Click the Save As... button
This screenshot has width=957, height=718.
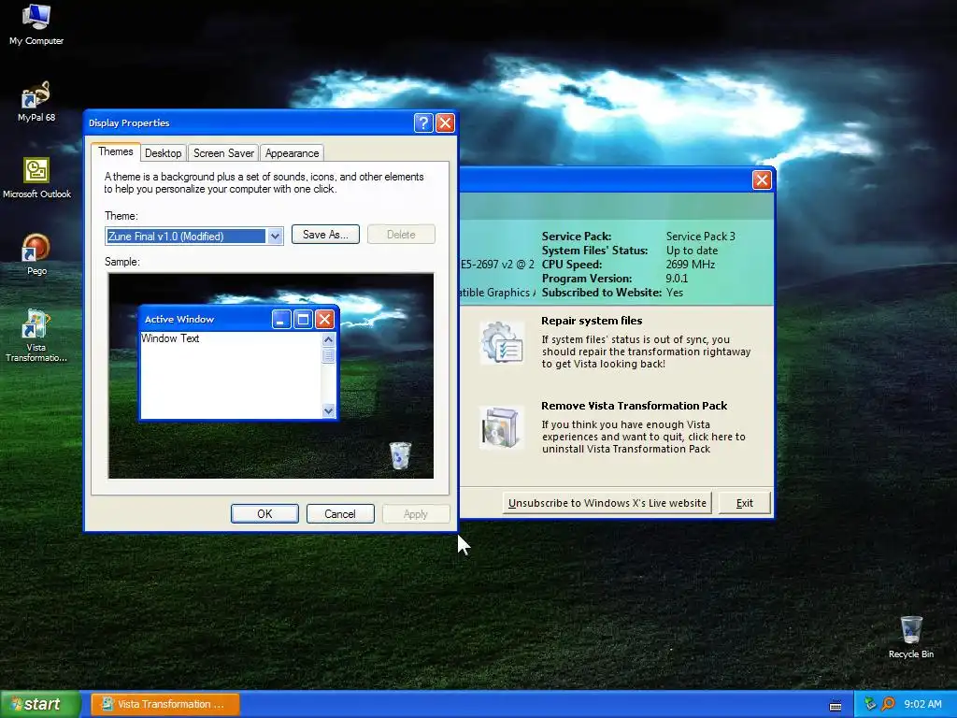click(x=325, y=235)
